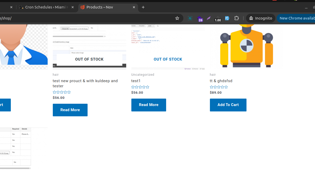Click the extension icon with badge 26

[x=200, y=18]
